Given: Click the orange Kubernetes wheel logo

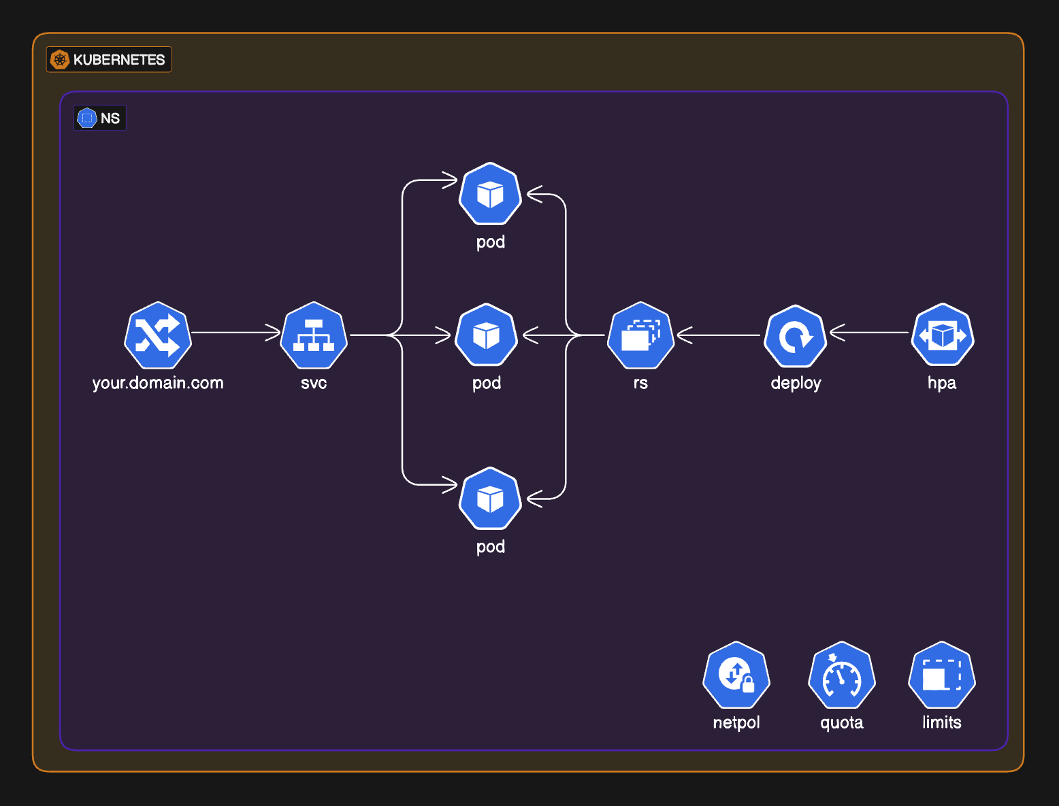Looking at the screenshot, I should point(61,60).
